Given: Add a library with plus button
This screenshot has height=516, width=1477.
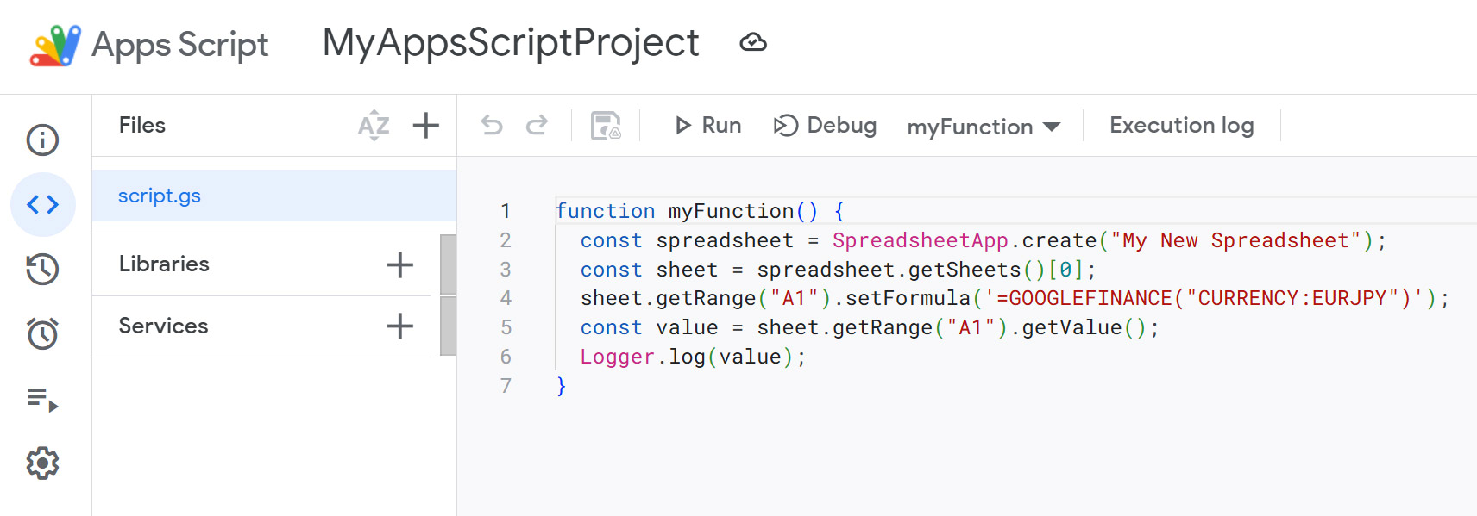Looking at the screenshot, I should 399,264.
